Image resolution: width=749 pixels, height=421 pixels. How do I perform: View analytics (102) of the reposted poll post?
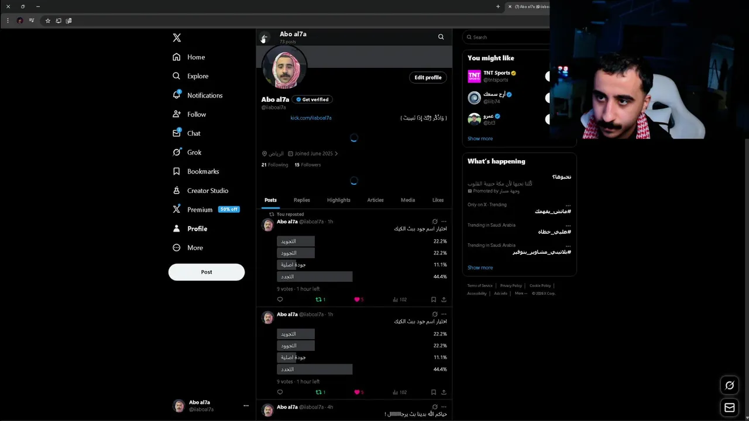400,299
